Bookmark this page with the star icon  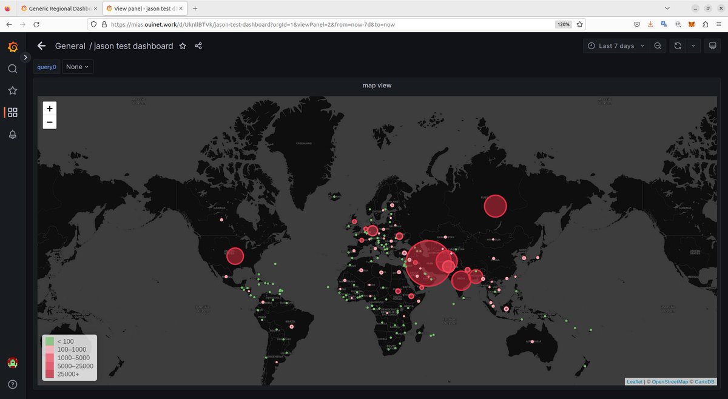580,24
